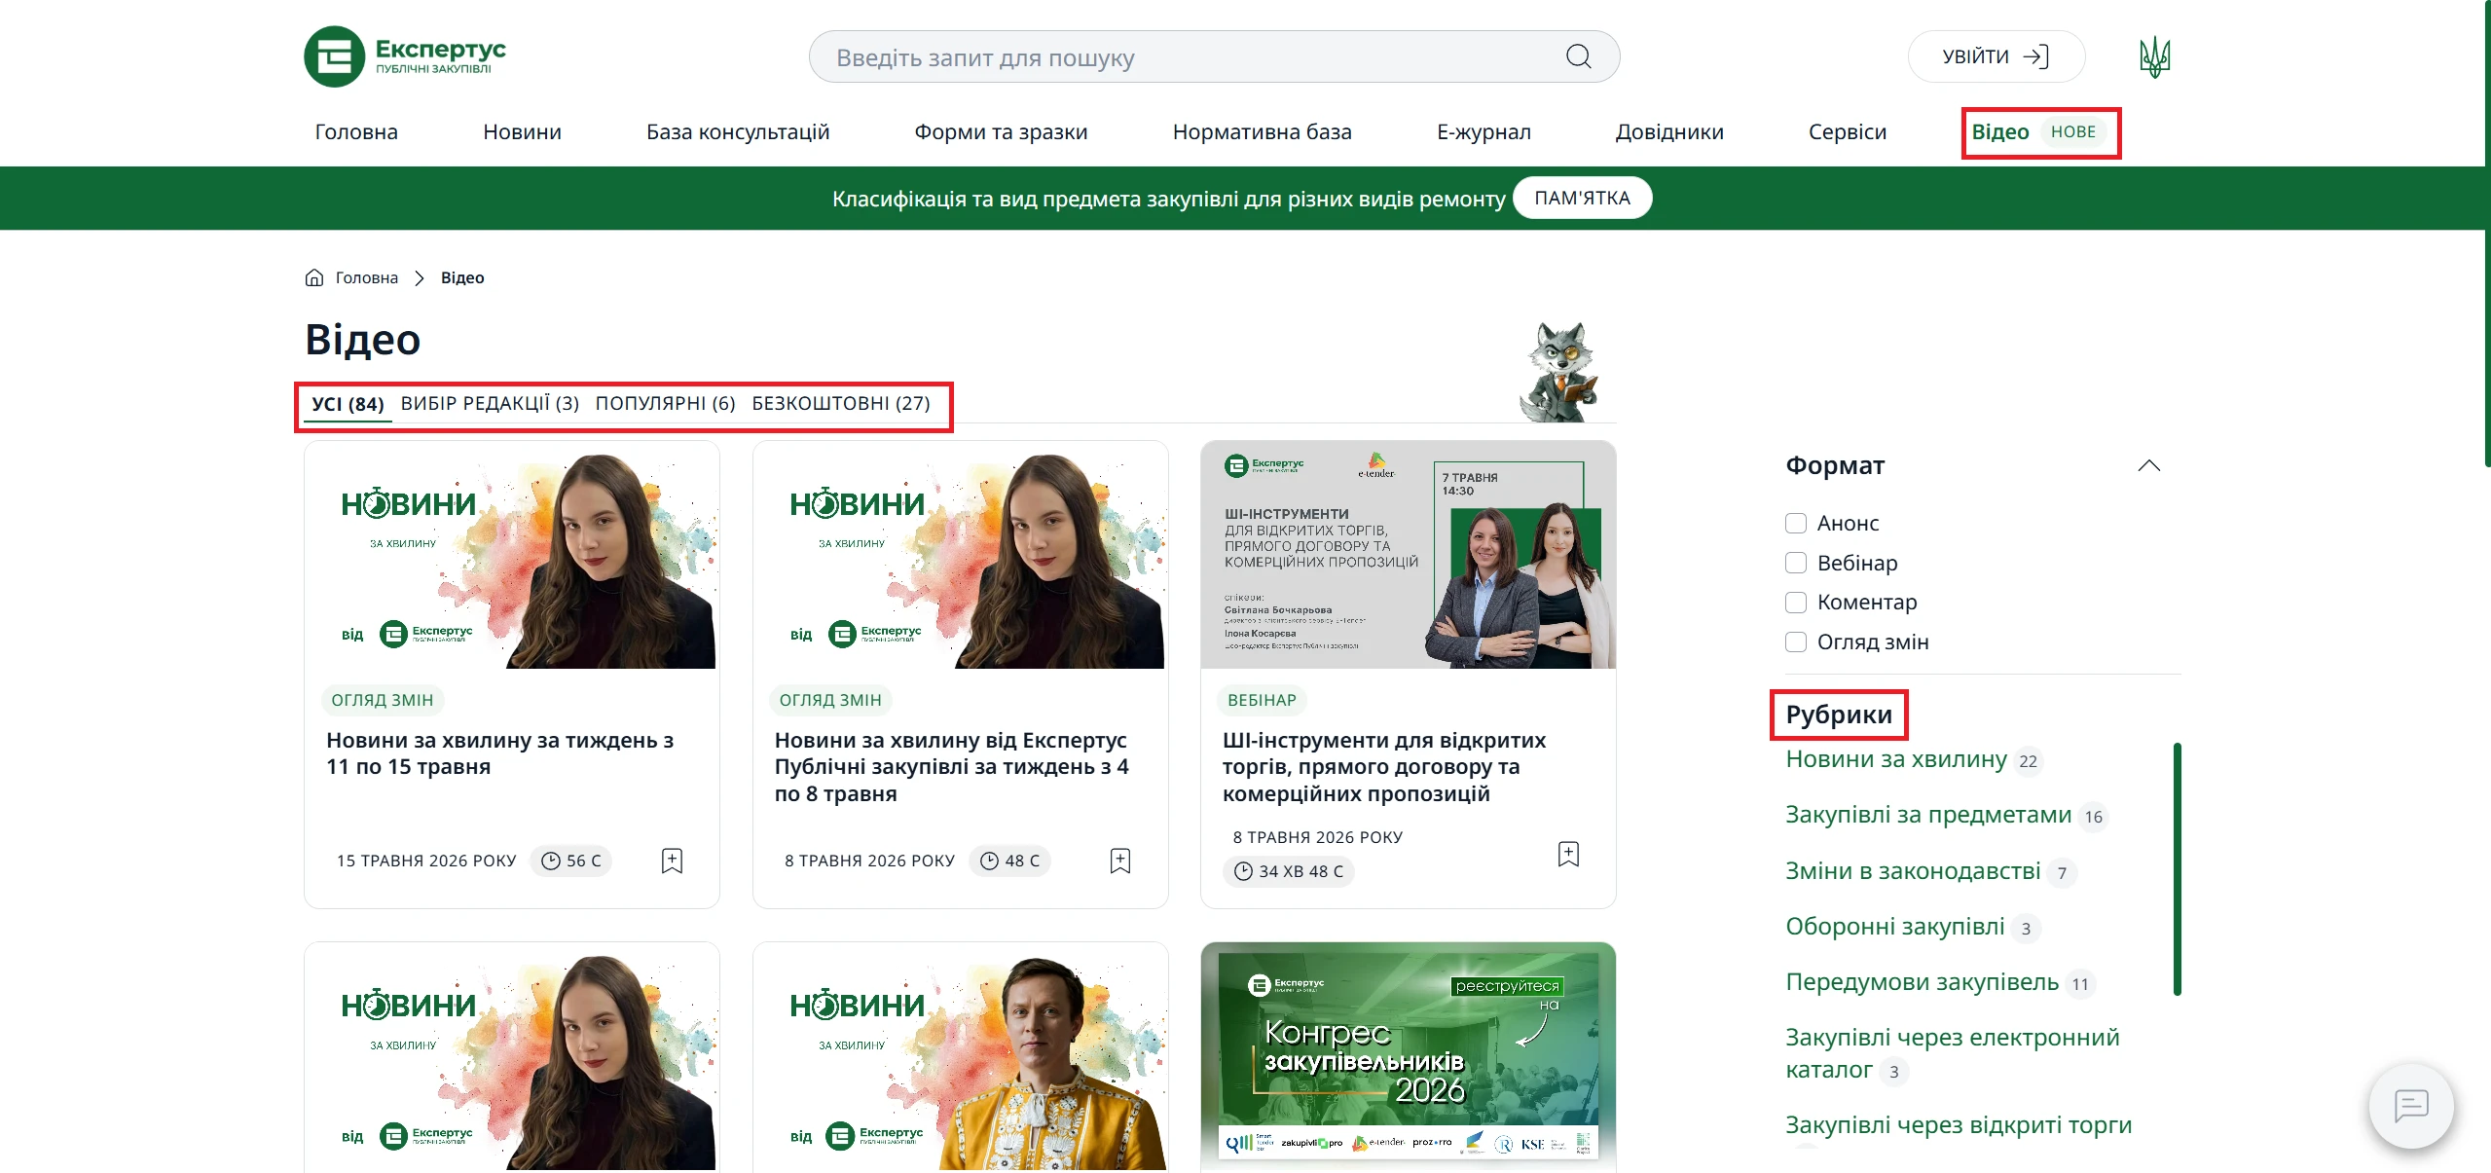
Task: Click the ОГЛЯД ЗМІН tag on 11–15 травня card
Action: (382, 700)
